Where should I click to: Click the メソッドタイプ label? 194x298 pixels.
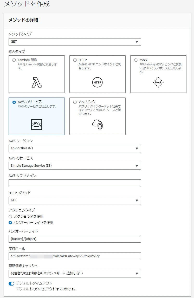(20, 34)
